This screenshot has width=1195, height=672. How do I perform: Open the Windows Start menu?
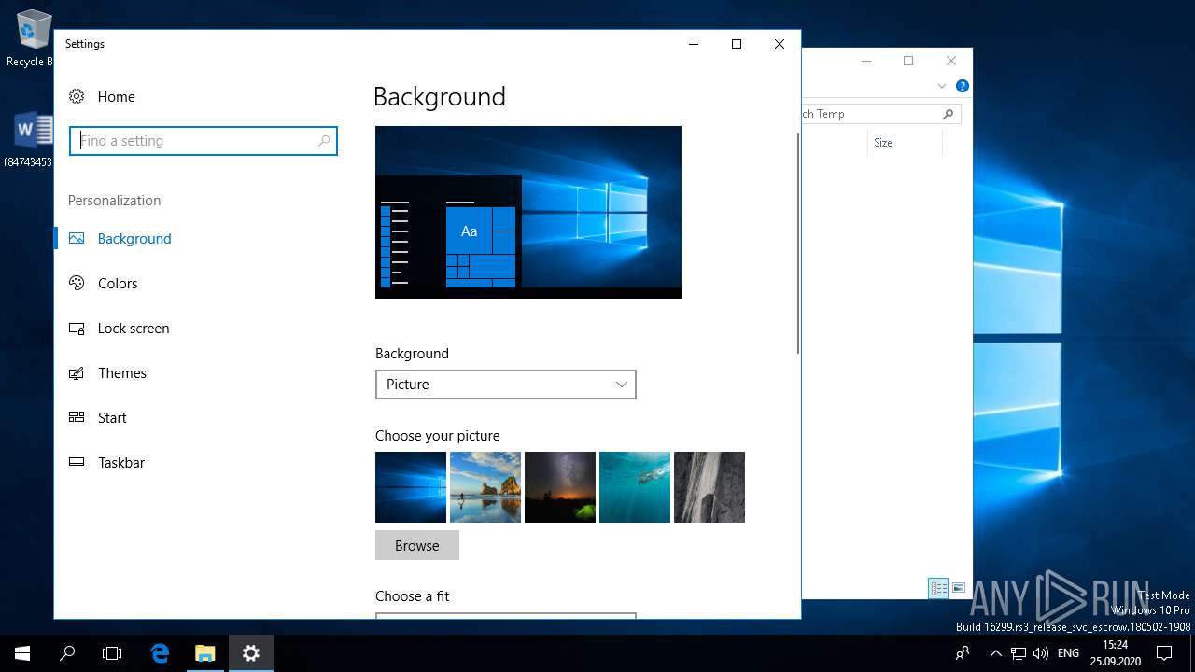22,653
